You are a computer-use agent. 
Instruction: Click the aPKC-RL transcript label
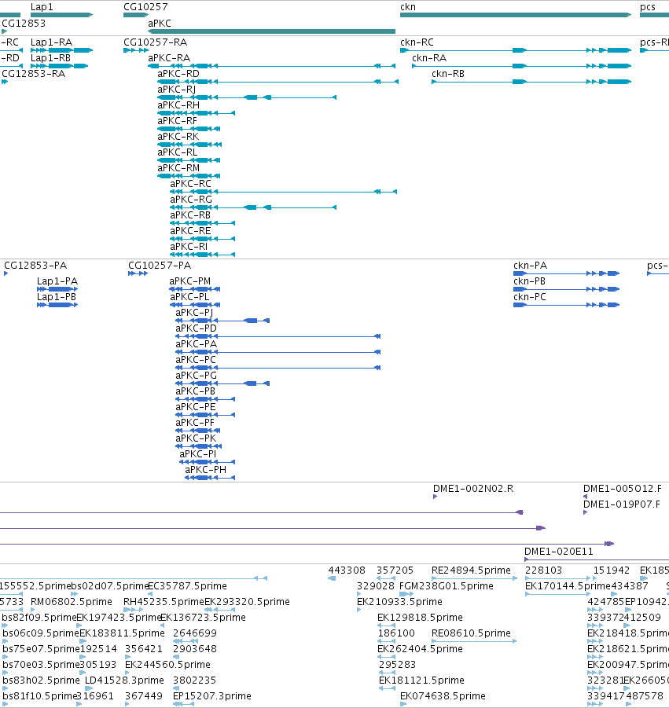(x=177, y=152)
